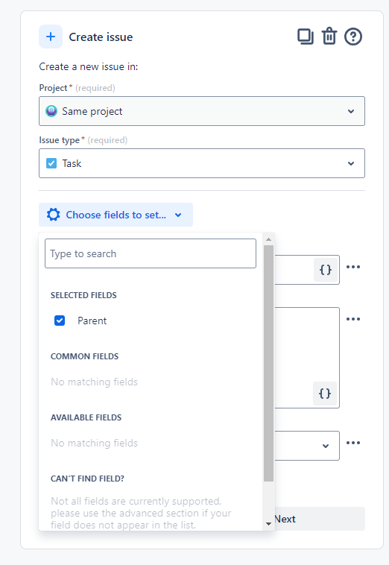
Task: Click the COMMON FIELDS heading
Action: pos(85,356)
